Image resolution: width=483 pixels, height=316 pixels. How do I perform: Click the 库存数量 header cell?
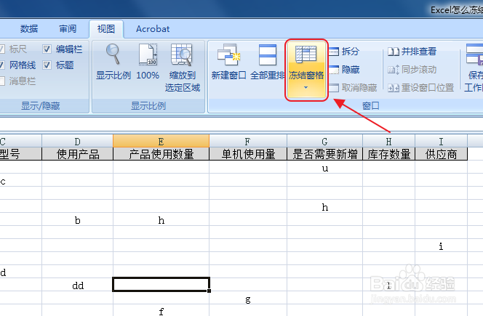click(x=388, y=154)
